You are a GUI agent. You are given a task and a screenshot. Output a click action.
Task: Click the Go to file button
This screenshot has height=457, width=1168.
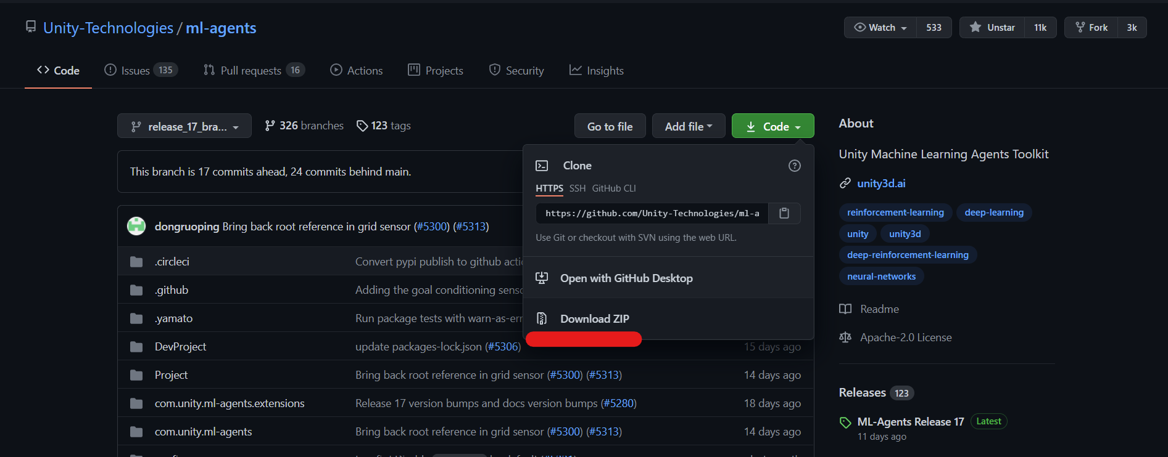tap(610, 126)
